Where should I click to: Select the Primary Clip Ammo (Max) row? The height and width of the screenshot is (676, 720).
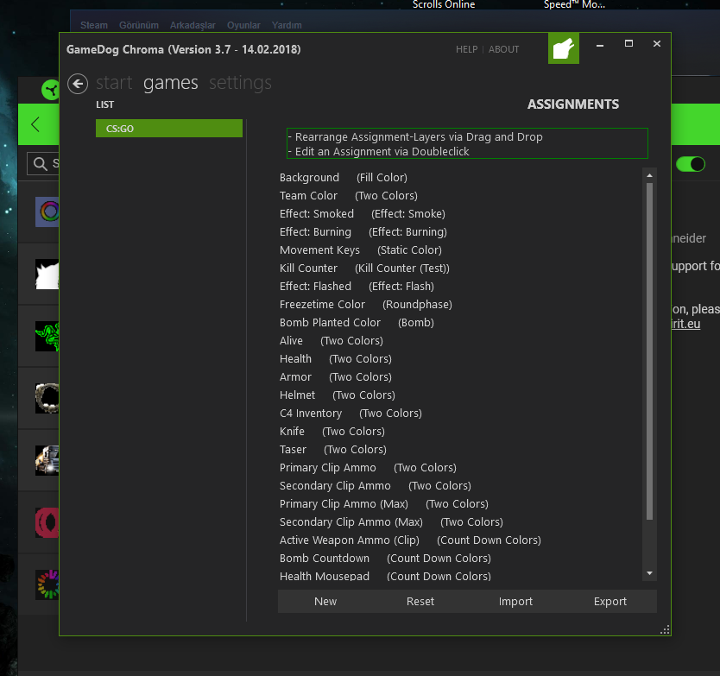click(384, 504)
